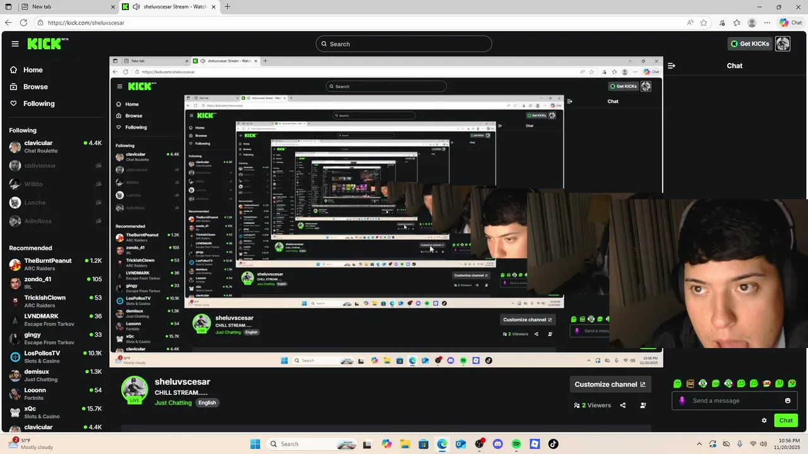Mute the tab via speaker icon
Viewport: 808px width, 454px height.
click(x=136, y=7)
